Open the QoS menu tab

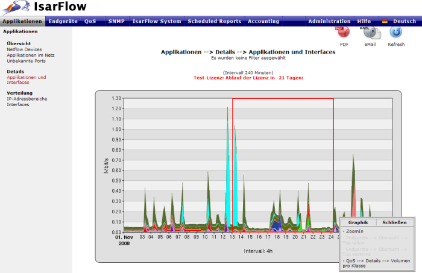tap(90, 21)
